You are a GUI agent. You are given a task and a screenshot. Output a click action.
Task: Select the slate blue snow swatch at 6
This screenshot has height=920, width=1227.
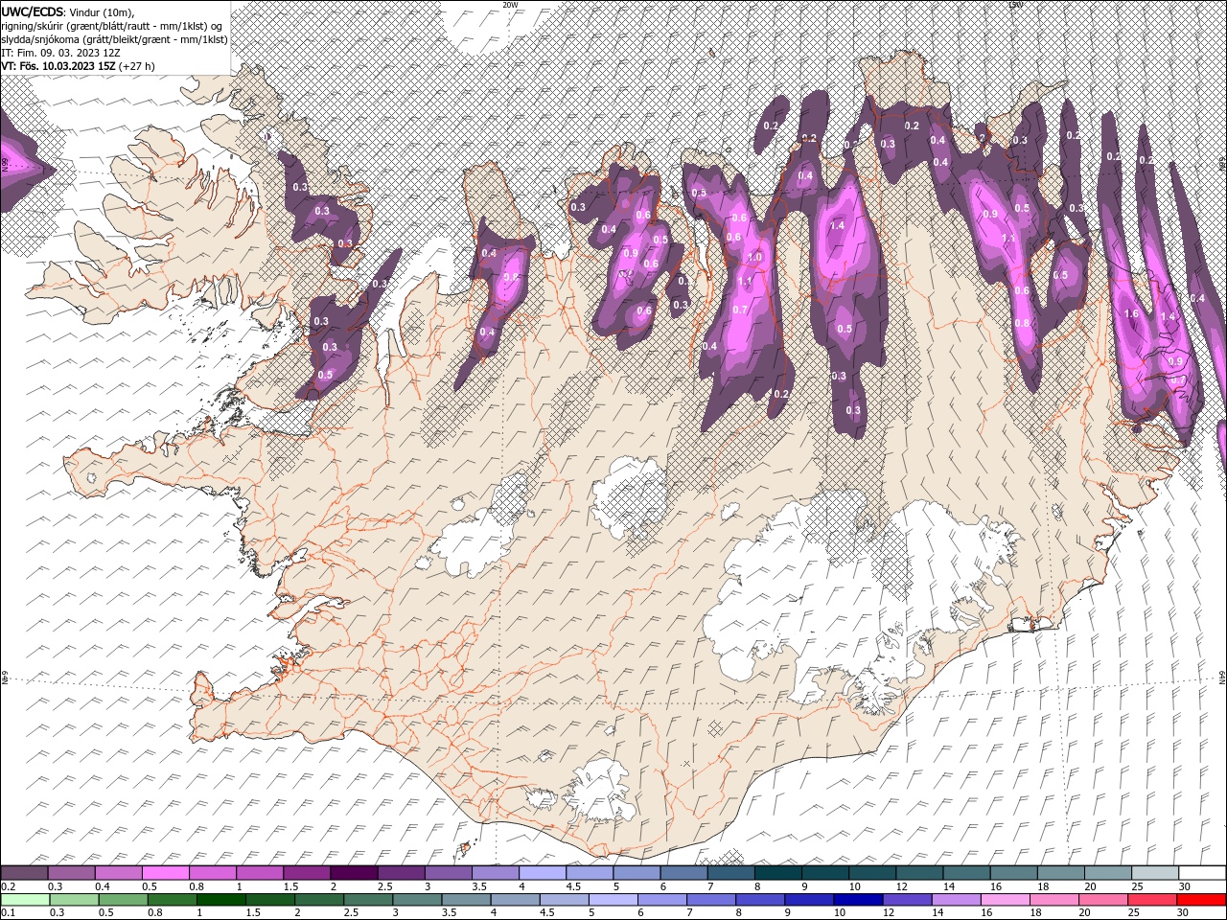point(683,873)
